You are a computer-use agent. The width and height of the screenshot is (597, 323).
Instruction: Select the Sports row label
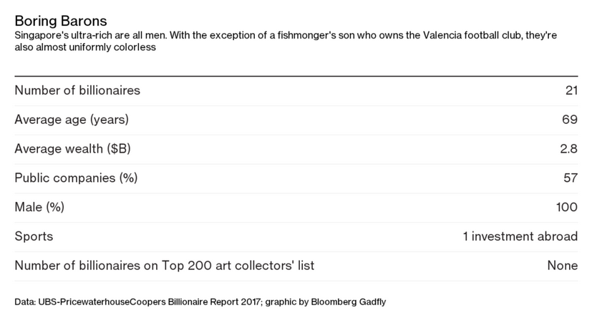[x=34, y=236]
